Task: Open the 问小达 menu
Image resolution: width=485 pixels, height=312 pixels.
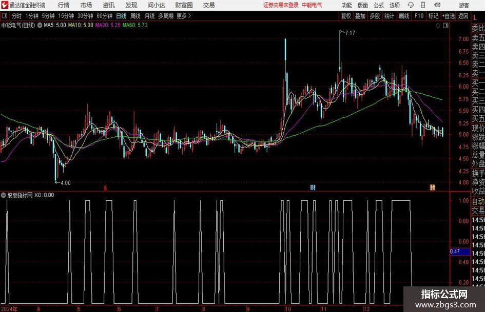Action: (156, 5)
